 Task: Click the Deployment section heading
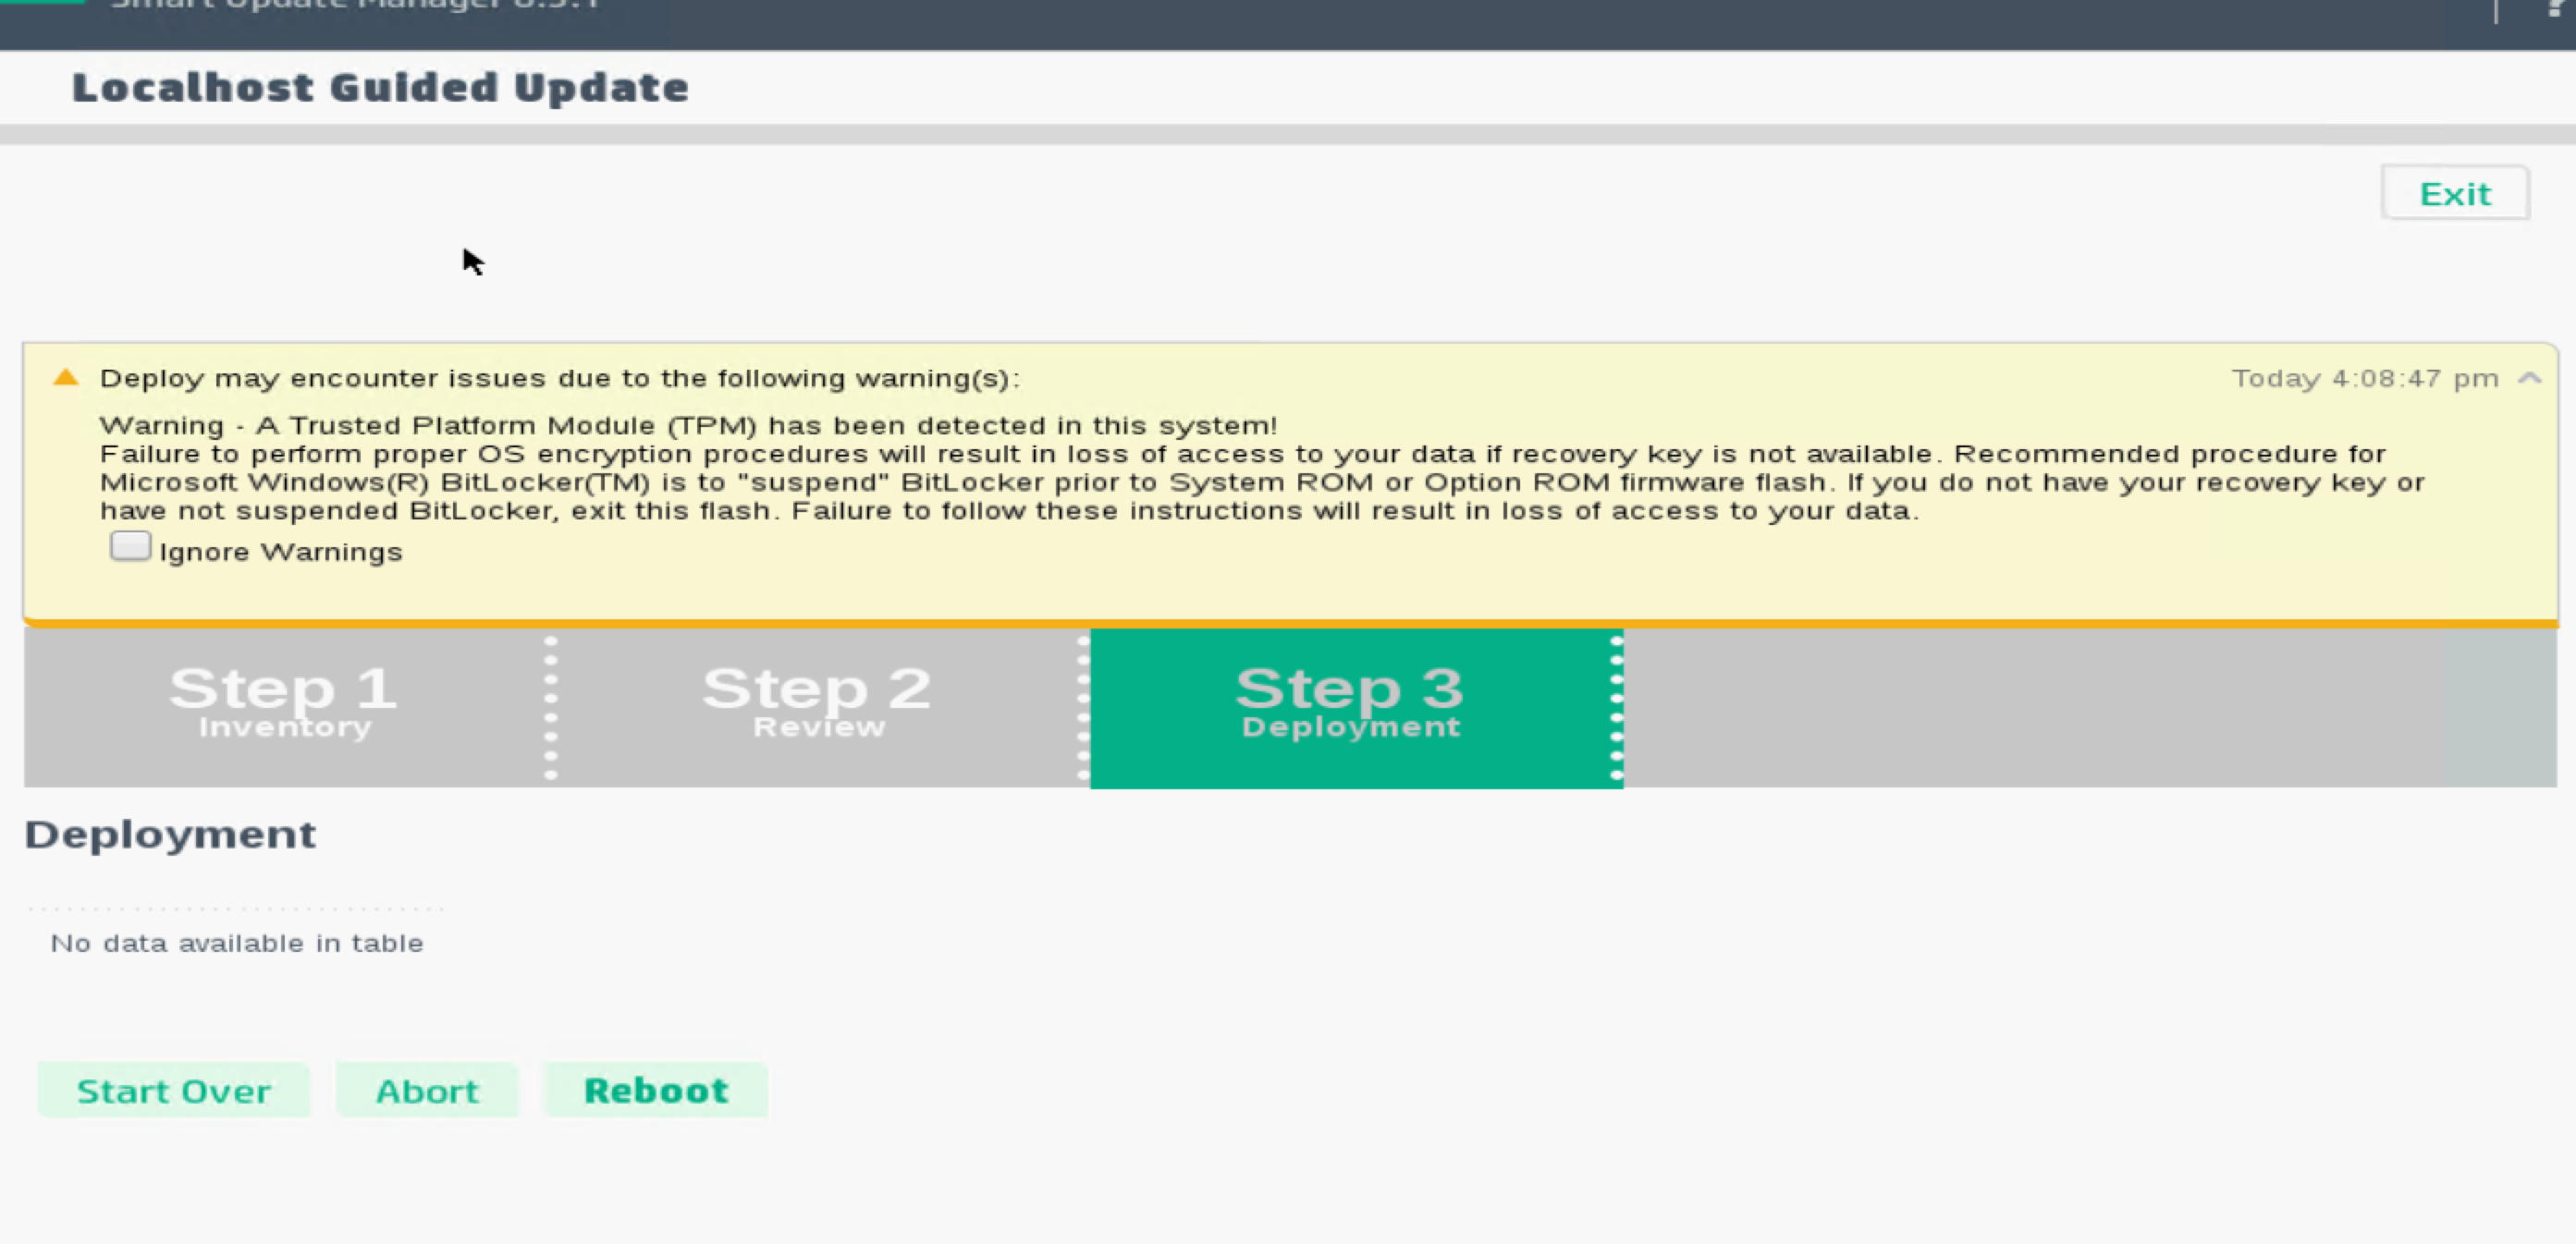(x=170, y=835)
